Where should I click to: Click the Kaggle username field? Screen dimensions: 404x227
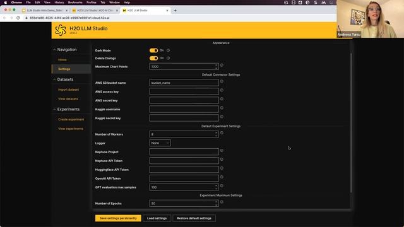(x=184, y=109)
